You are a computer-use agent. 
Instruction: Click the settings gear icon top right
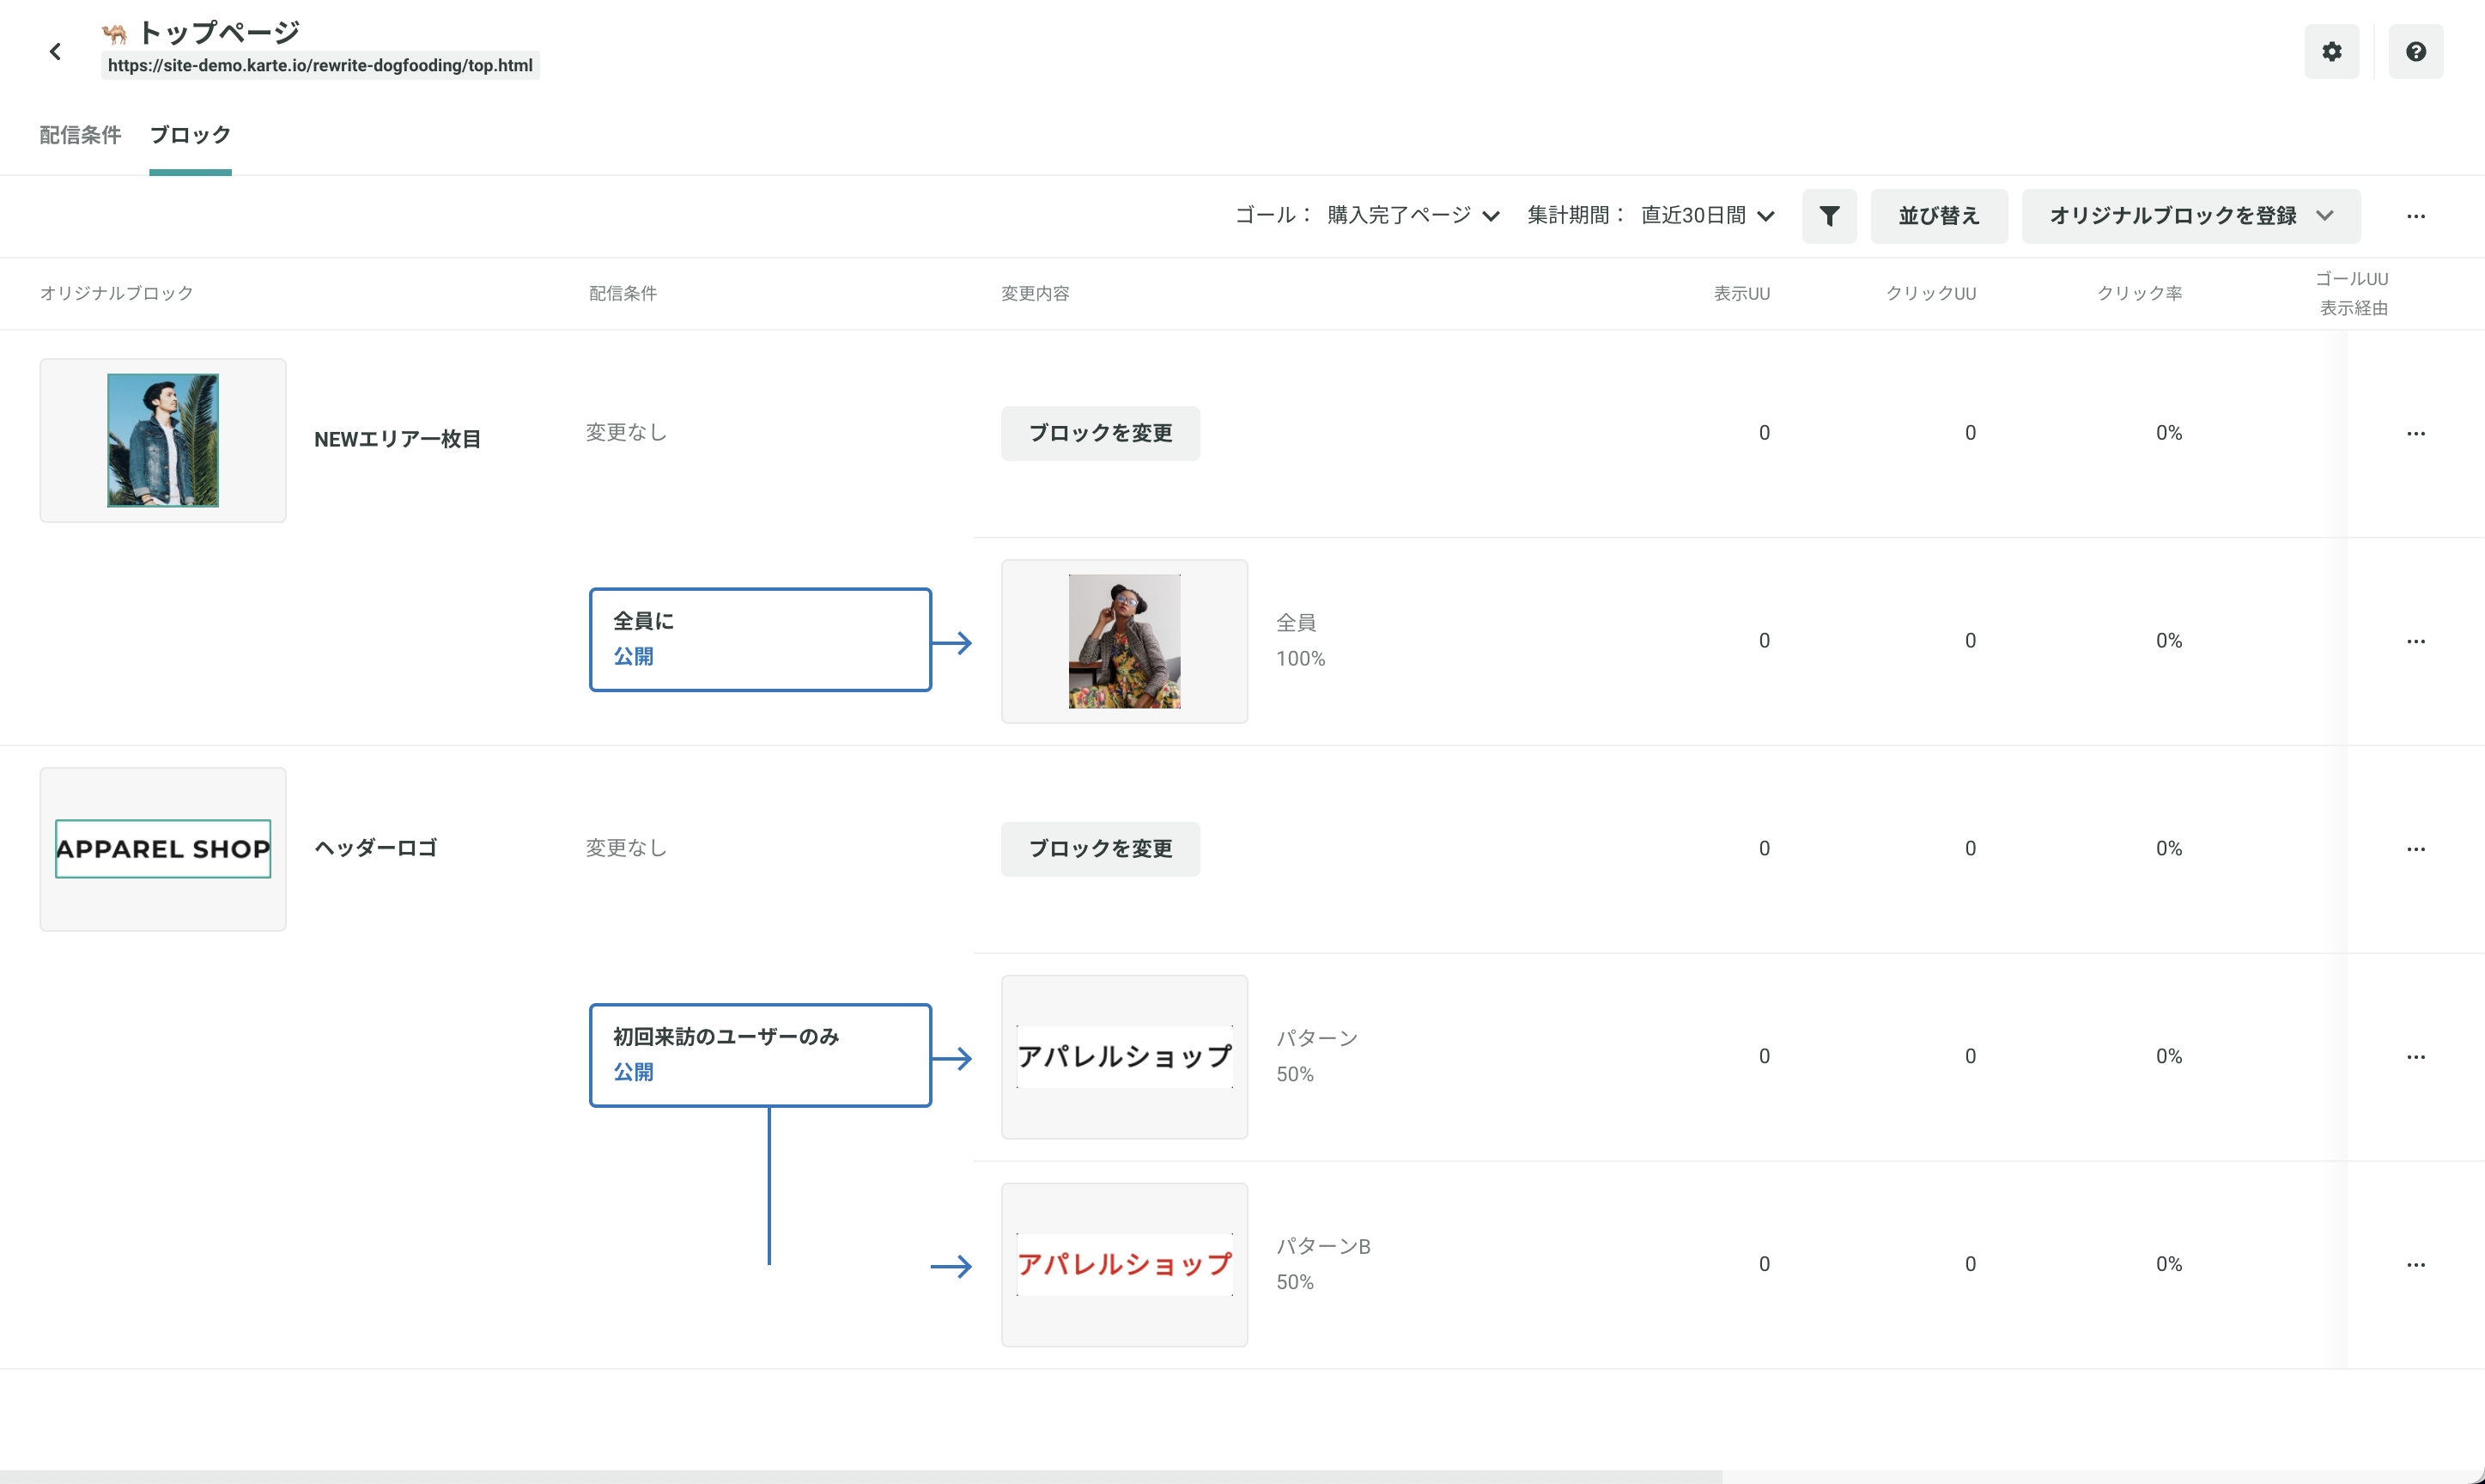2331,52
